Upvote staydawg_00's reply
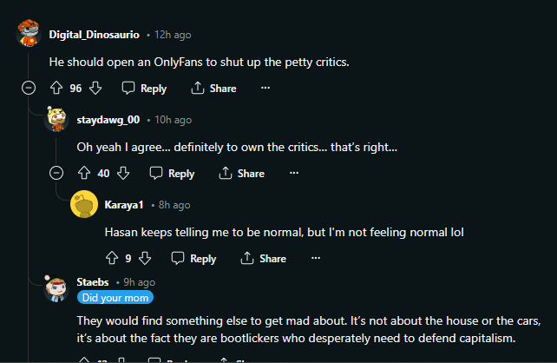This screenshot has height=363, width=557. point(84,173)
